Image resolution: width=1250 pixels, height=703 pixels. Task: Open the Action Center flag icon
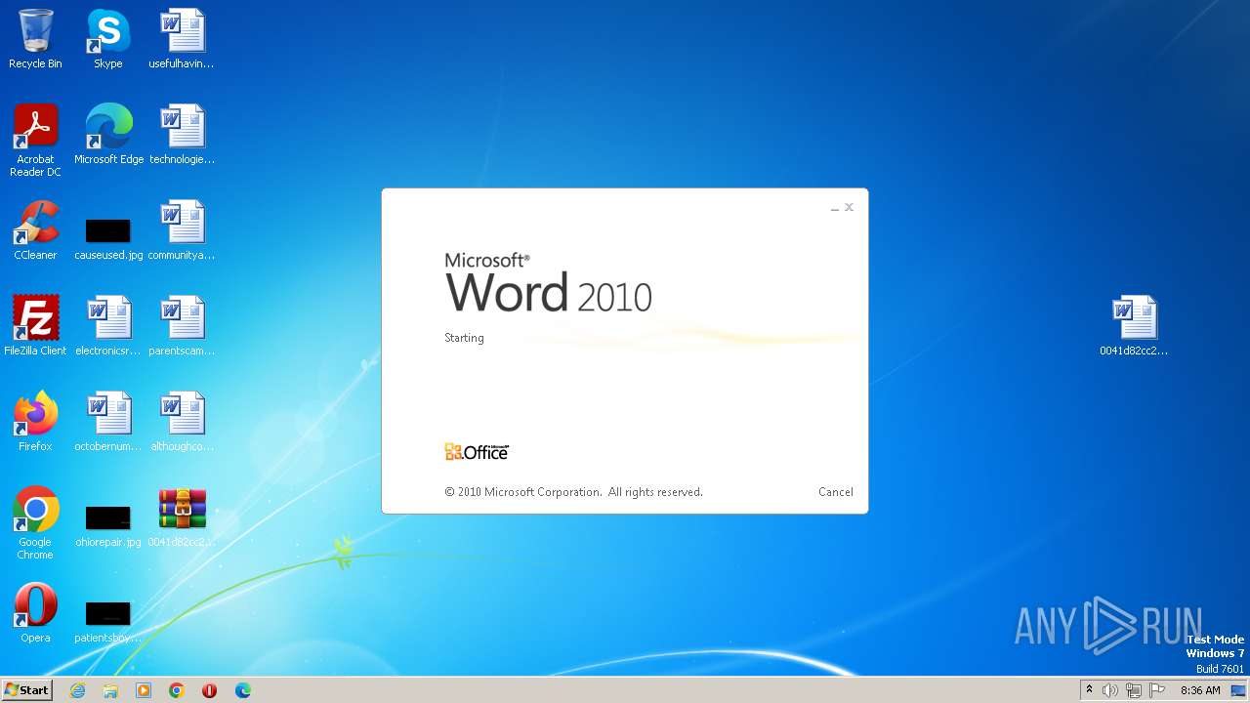[x=1157, y=690]
